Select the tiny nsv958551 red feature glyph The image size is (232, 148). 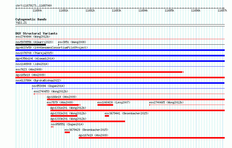pyautogui.click(x=52, y=127)
